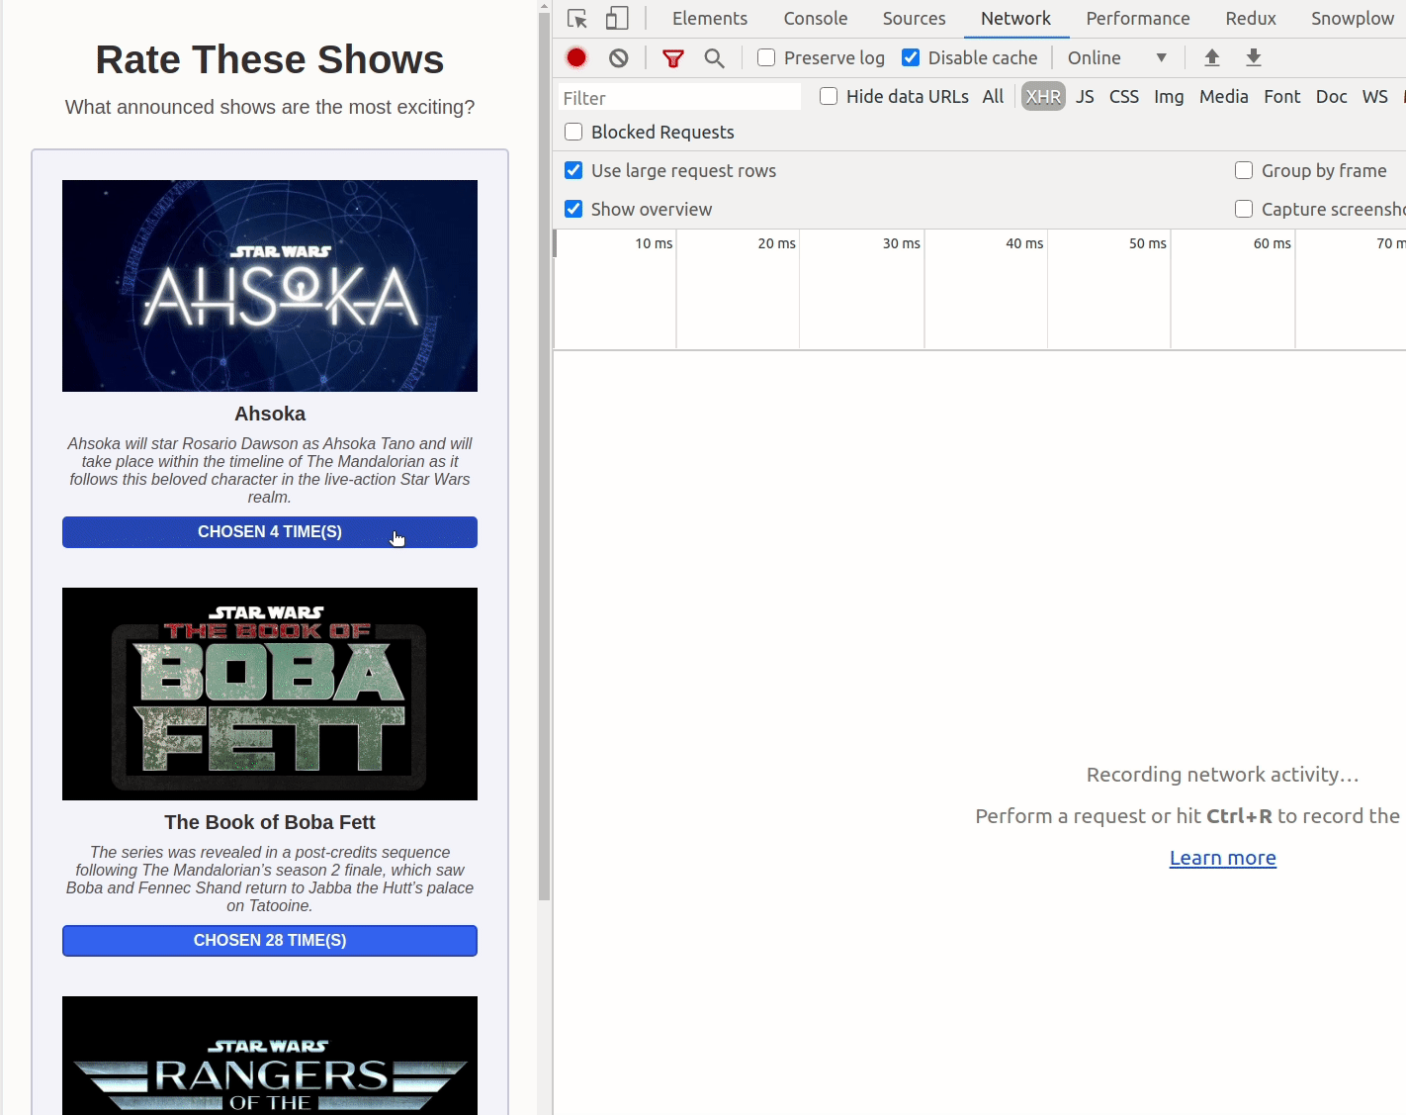The height and width of the screenshot is (1115, 1406).
Task: Select the JS request type filter
Action: click(x=1085, y=97)
